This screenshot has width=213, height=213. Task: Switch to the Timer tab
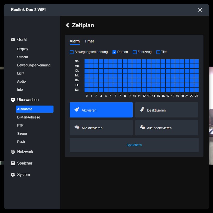point(89,41)
